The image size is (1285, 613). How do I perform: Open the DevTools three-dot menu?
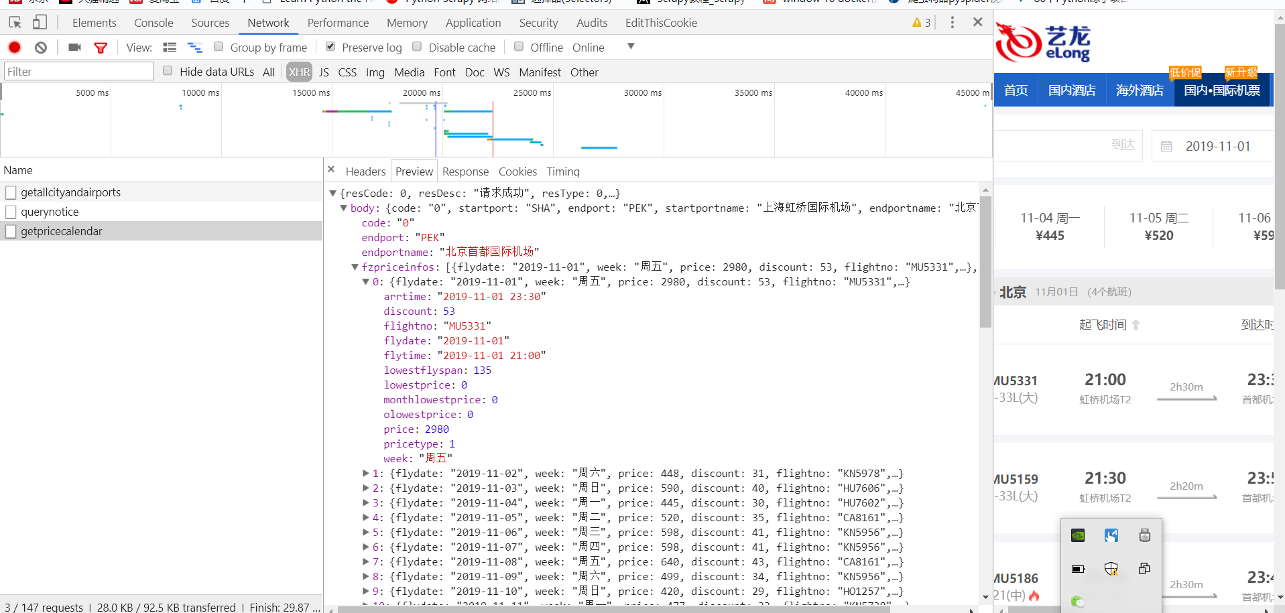952,22
